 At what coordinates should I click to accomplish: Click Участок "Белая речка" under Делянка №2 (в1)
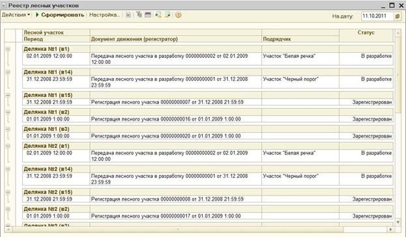point(289,153)
